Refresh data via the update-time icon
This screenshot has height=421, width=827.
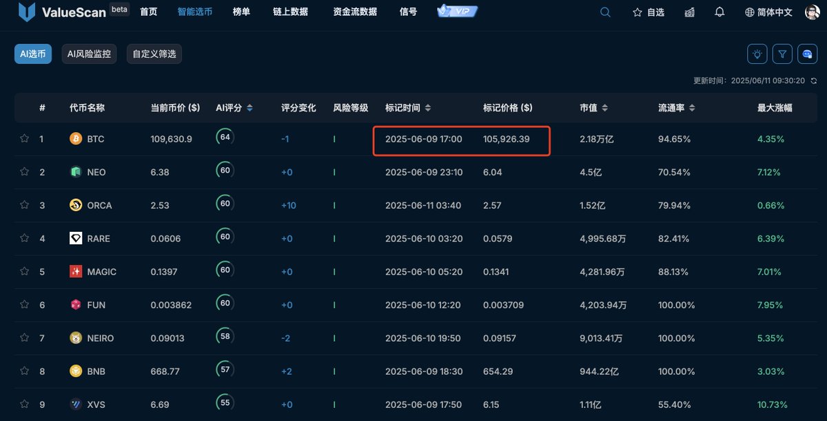point(814,80)
